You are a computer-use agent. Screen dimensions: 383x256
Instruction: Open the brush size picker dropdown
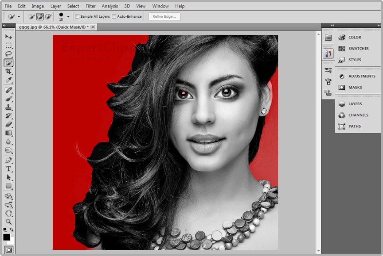68,17
